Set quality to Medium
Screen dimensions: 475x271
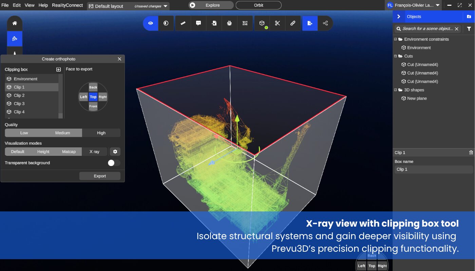(x=63, y=133)
